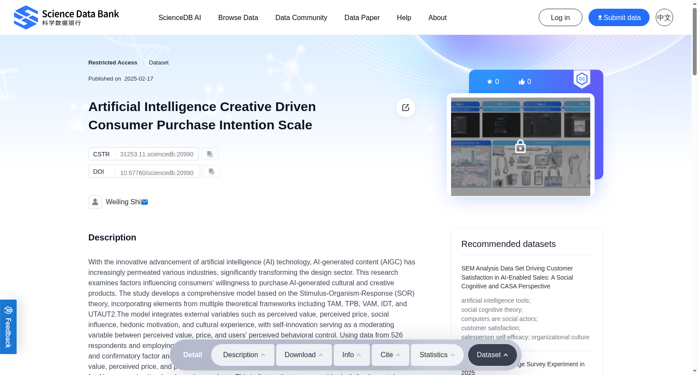The image size is (698, 375).
Task: Open the Dataset dropdown pill
Action: point(493,355)
